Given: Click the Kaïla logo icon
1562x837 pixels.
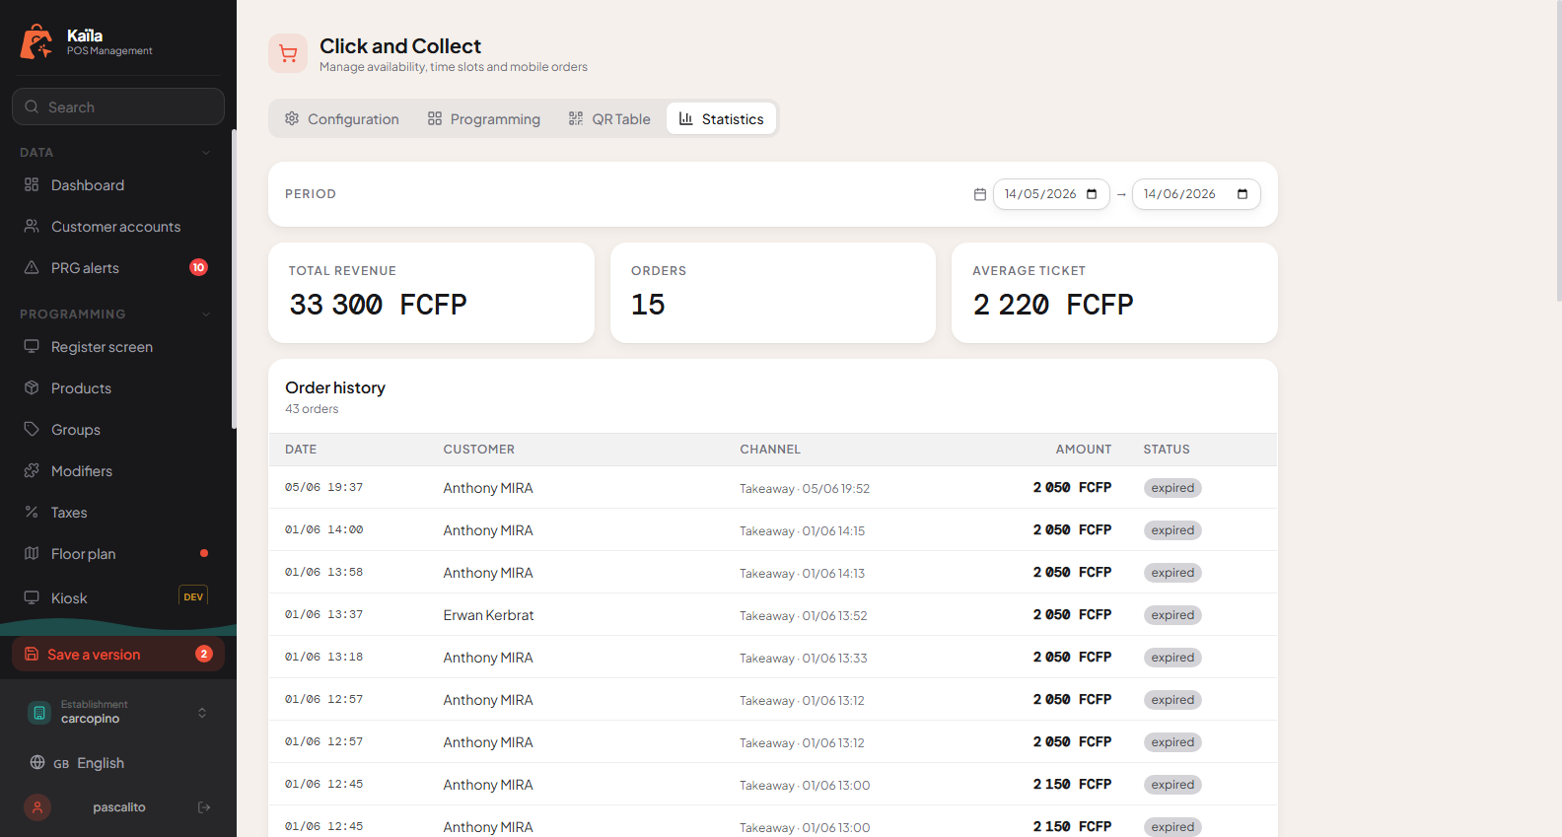Looking at the screenshot, I should click(36, 41).
